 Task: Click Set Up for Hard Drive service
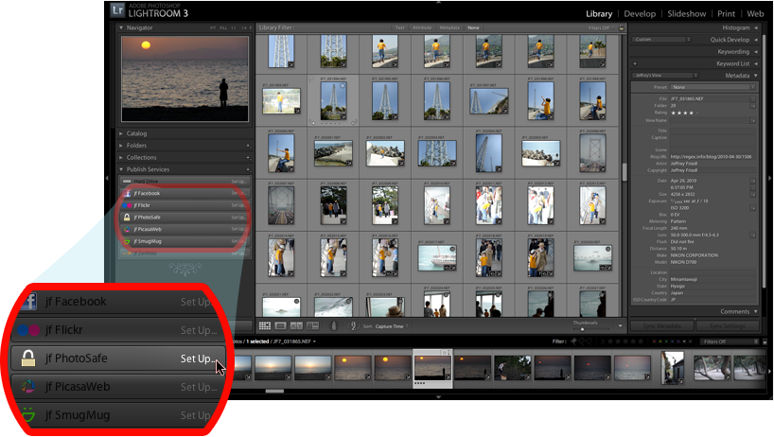pyautogui.click(x=238, y=182)
